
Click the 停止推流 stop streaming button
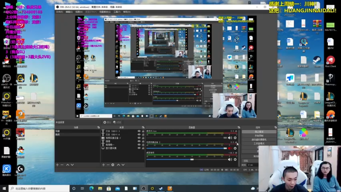pyautogui.click(x=259, y=132)
